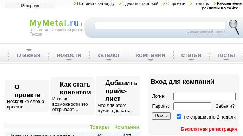Expand dropdown arrow under госты
The width and height of the screenshot is (243, 136).
226,60
